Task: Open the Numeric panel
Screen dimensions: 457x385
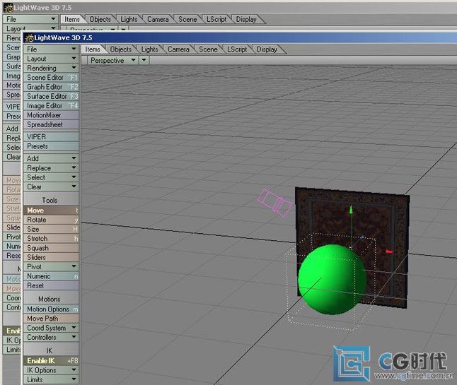Action: click(51, 276)
